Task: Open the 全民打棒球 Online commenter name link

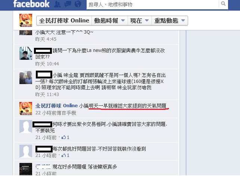Action: coord(56,105)
